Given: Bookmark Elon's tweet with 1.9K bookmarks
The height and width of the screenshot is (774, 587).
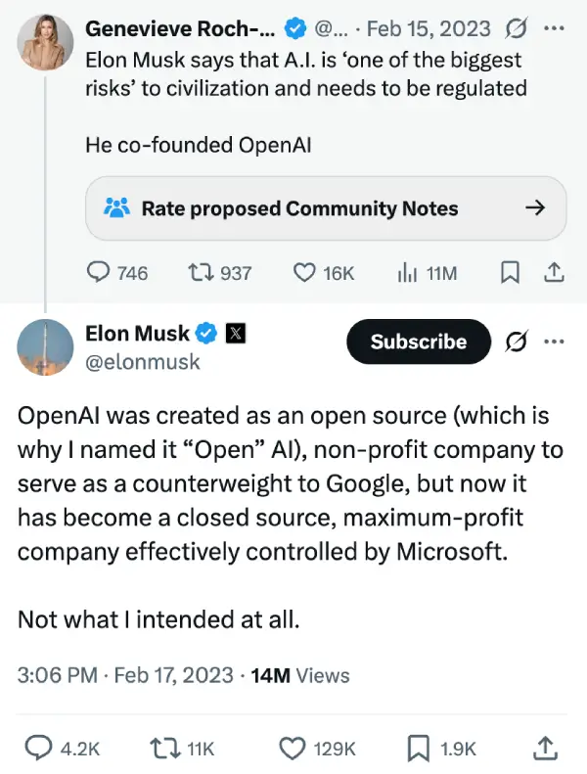Looking at the screenshot, I should (419, 749).
